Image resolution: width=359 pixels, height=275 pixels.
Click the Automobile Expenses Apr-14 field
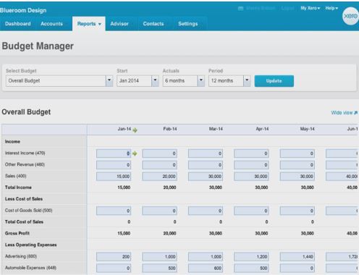pyautogui.click(x=251, y=268)
